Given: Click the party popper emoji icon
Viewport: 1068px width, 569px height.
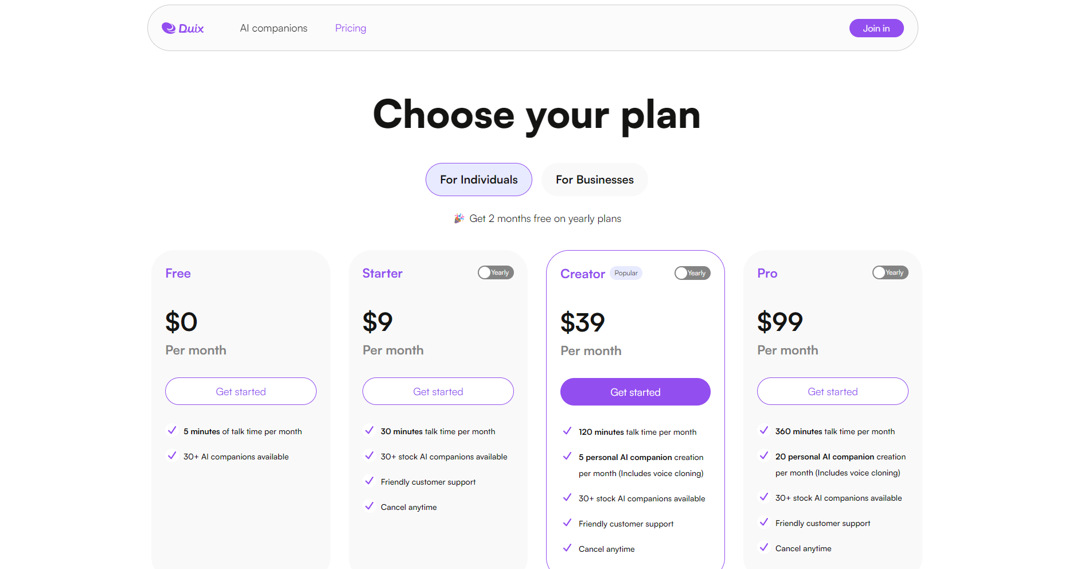Looking at the screenshot, I should (x=459, y=219).
